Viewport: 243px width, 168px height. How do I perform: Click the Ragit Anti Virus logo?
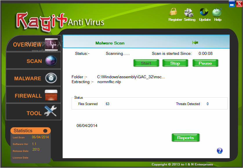(60, 22)
